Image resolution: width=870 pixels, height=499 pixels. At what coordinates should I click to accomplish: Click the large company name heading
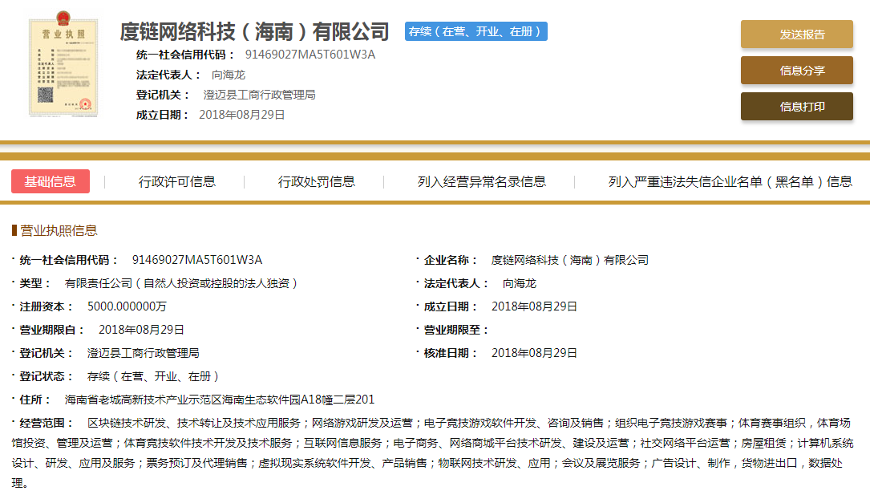pyautogui.click(x=254, y=31)
